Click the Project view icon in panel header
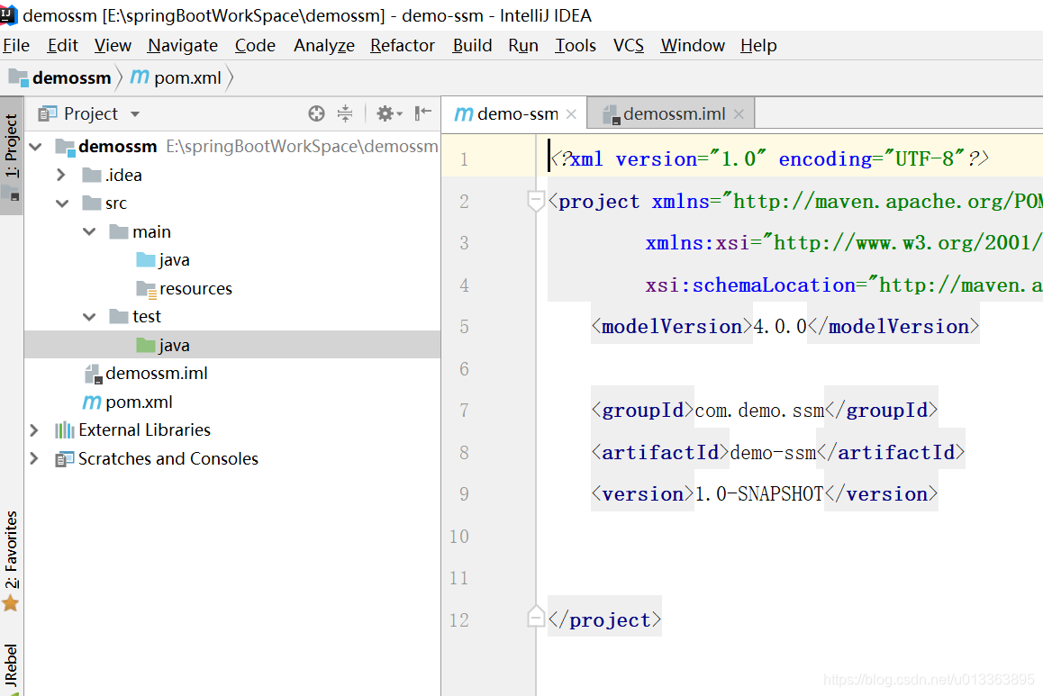Viewport: 1043px width, 696px height. pyautogui.click(x=47, y=113)
